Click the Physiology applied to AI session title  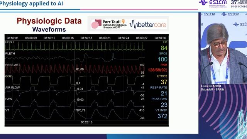point(32,3)
